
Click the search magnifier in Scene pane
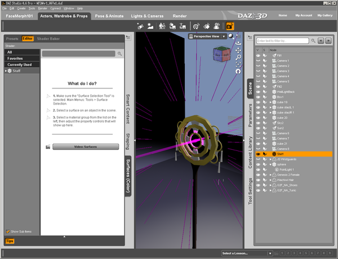point(313,41)
